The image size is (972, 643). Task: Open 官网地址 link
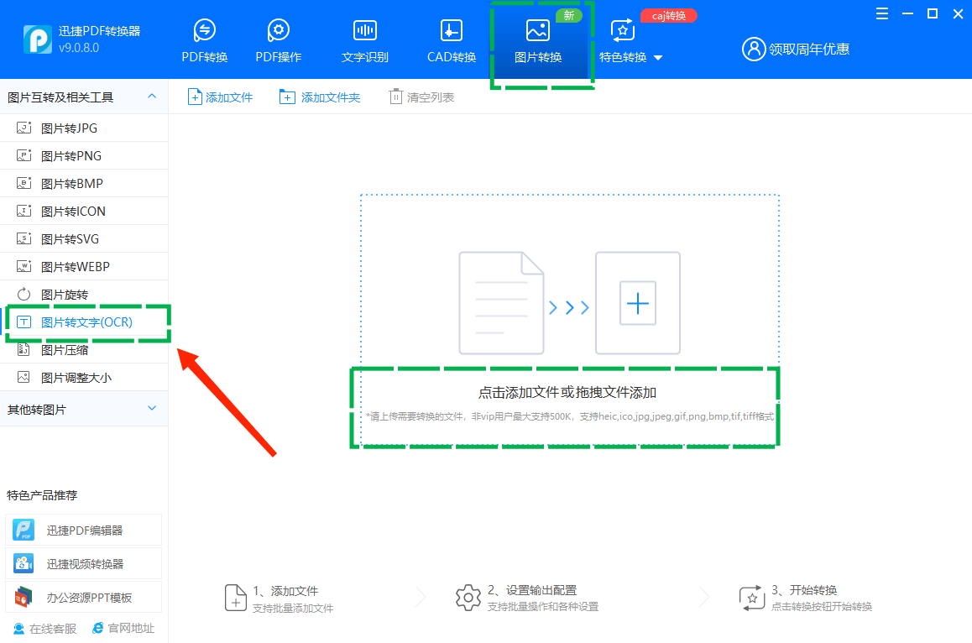click(123, 629)
